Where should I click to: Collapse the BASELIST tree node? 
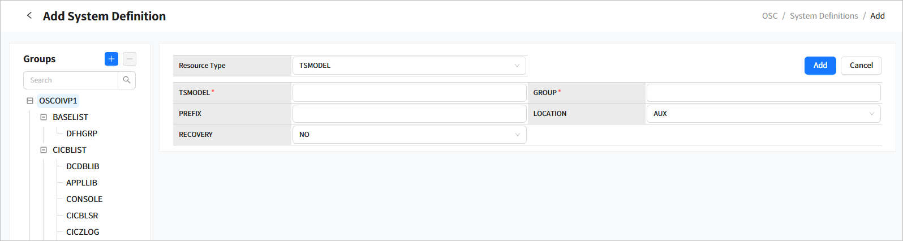[44, 117]
